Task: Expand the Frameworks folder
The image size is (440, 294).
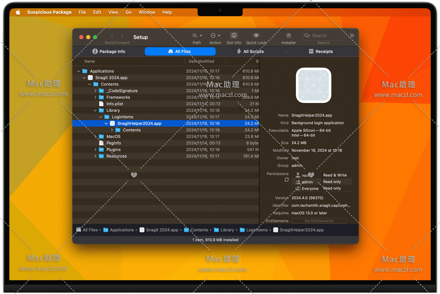Action: (95, 97)
